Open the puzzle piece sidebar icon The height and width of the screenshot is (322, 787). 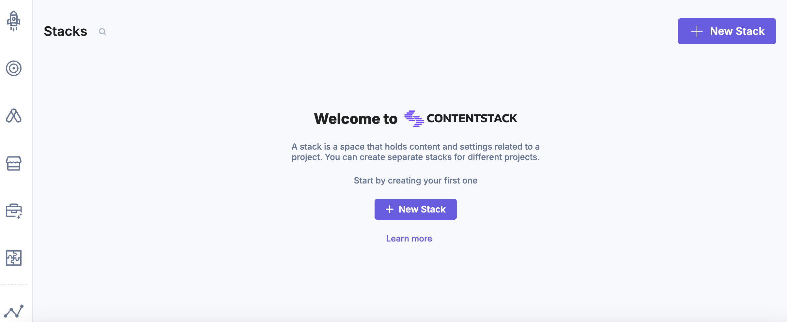(14, 258)
